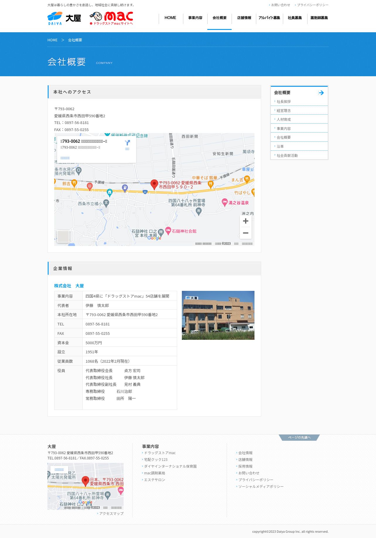The height and width of the screenshot is (538, 376).
Task: Click the 中華そば 瓢華 restaurant marker
Action: [x=211, y=184]
